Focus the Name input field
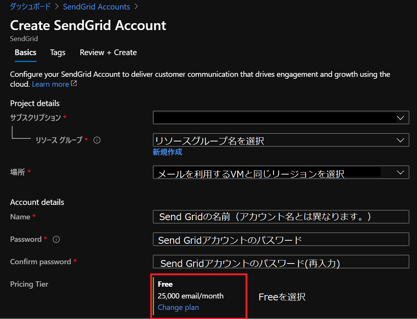417x319 pixels. (281, 217)
